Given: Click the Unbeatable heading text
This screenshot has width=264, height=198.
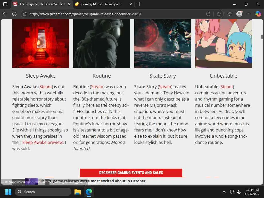Looking at the screenshot, I should [224, 76].
